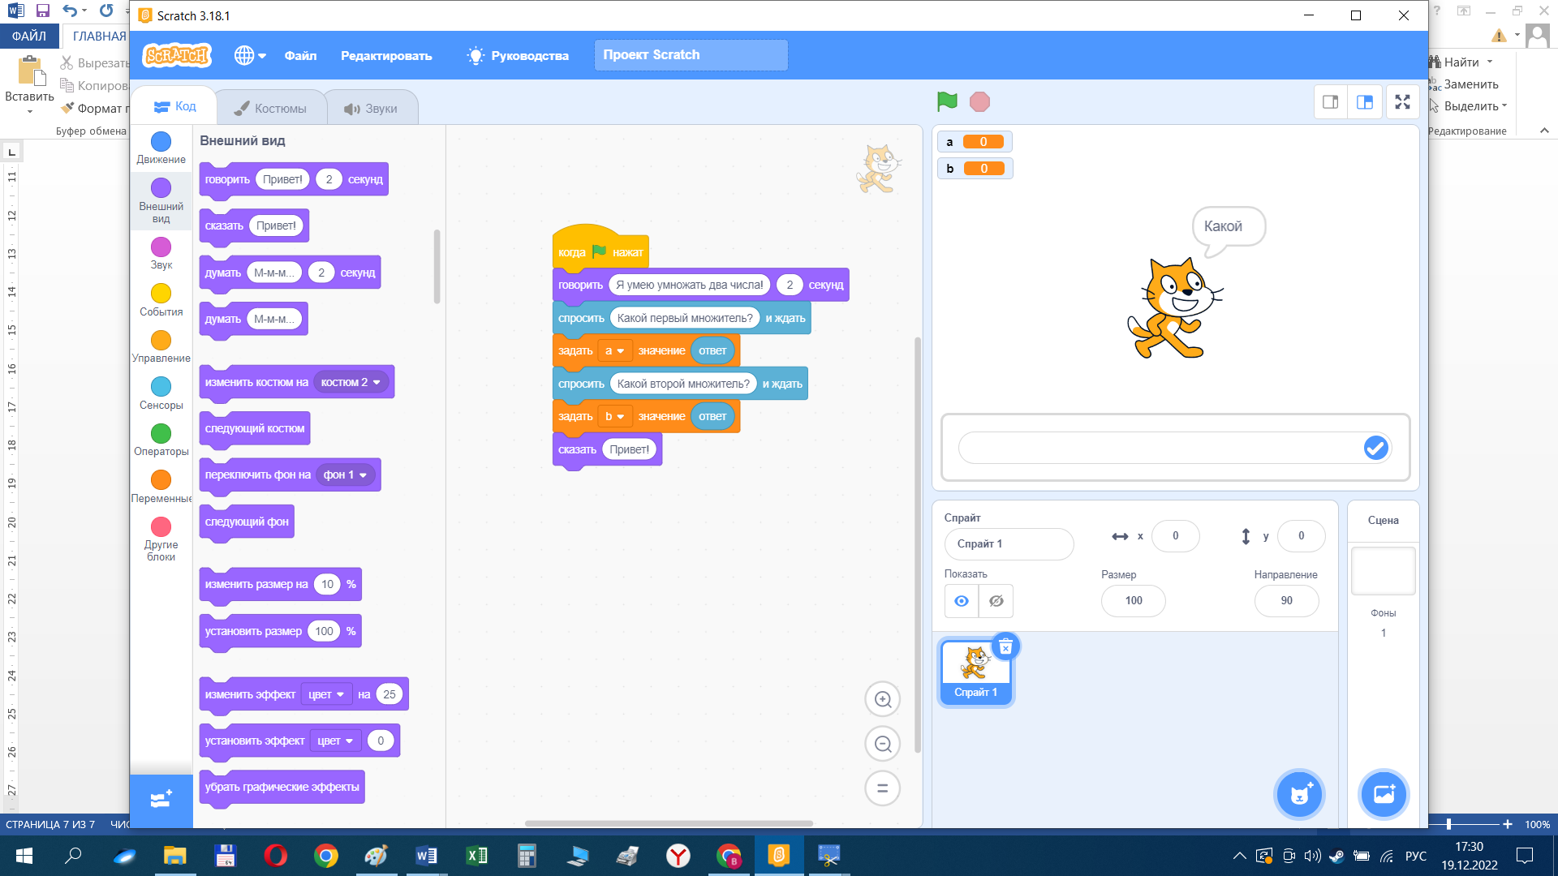Click the block palette vertical scrollbar
The width and height of the screenshot is (1558, 876).
coord(437,267)
